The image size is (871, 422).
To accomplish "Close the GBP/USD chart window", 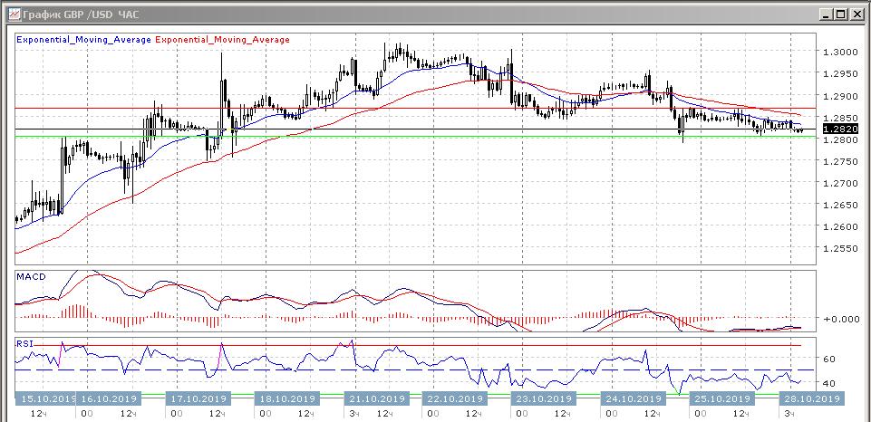I will 856,14.
